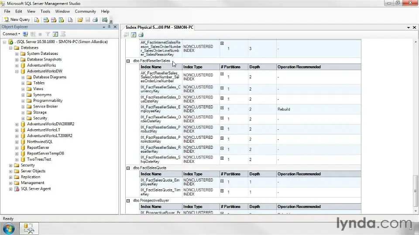Print the Index Physical Statistics report
Screen dimensions: 419x235
(x=141, y=35)
